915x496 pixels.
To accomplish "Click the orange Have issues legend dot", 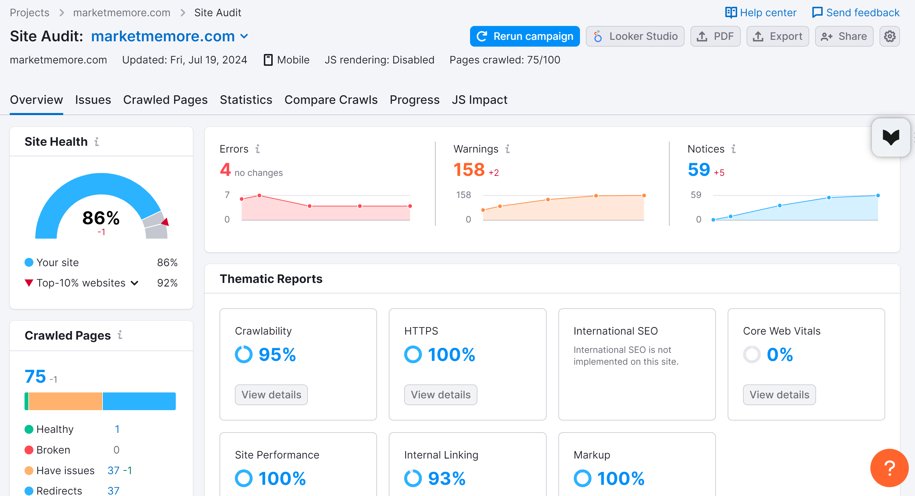I will click(29, 470).
